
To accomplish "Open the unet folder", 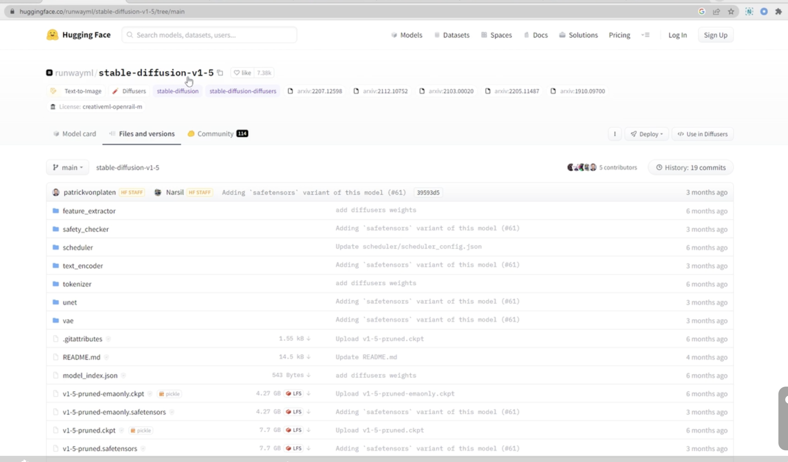I will pos(70,302).
